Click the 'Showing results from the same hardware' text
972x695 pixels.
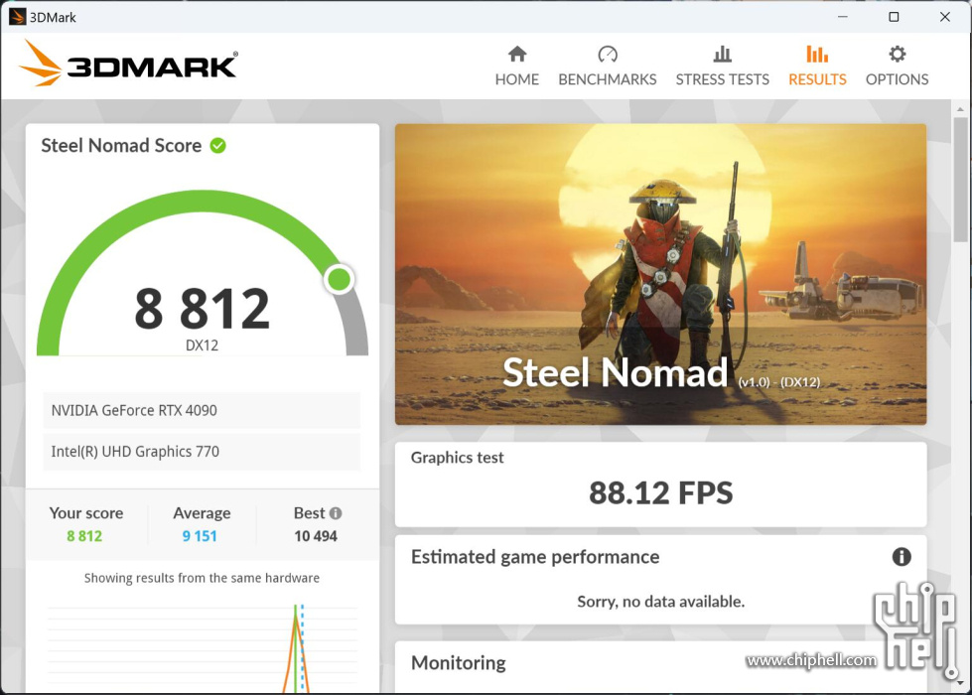(x=202, y=578)
